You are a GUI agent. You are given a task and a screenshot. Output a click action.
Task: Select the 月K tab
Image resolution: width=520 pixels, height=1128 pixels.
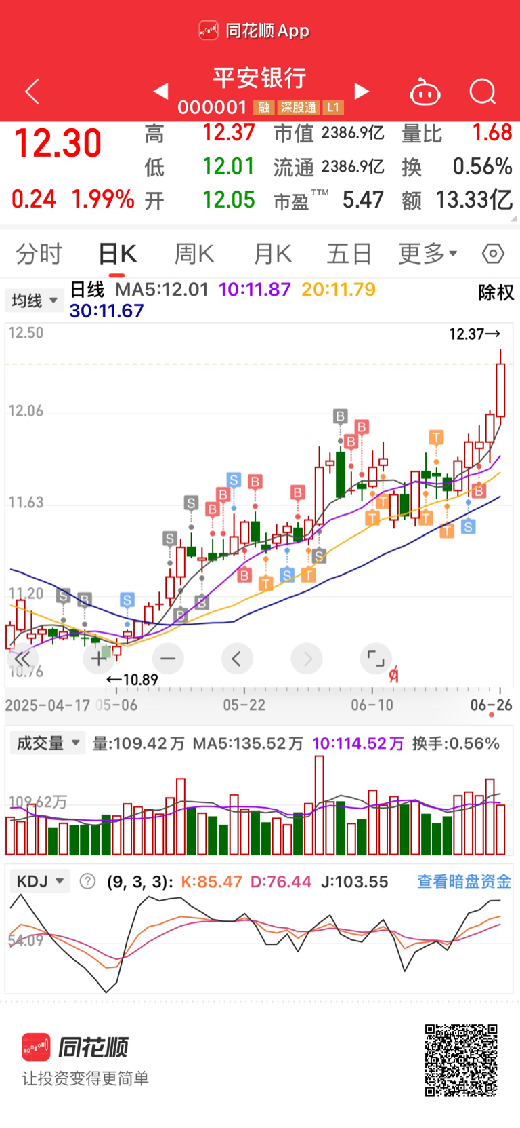click(x=272, y=254)
